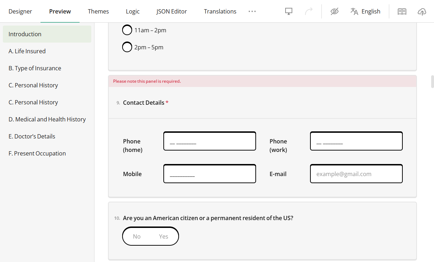Click the E-mail input field

tap(356, 174)
